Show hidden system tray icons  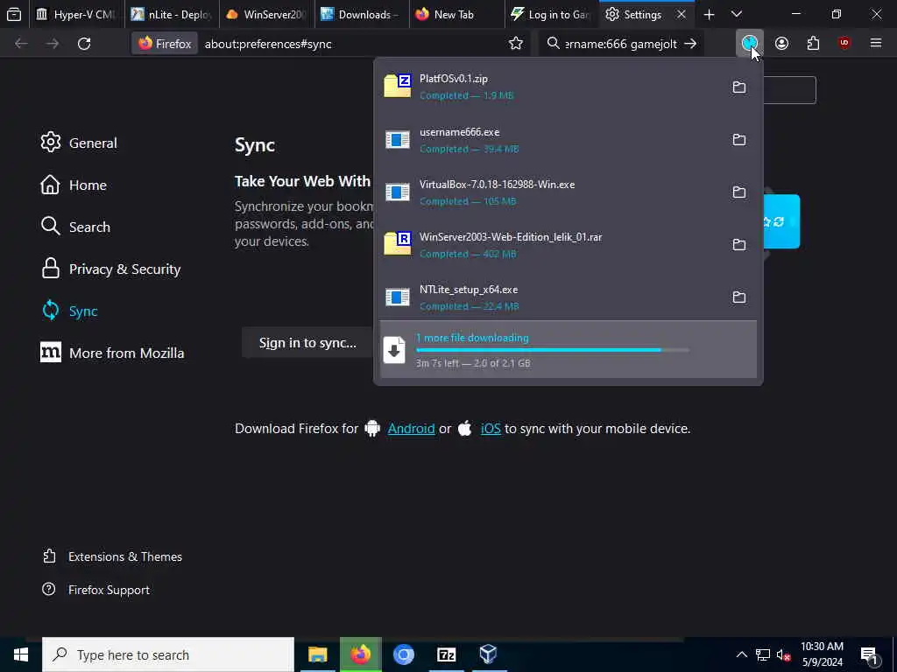pyautogui.click(x=741, y=654)
